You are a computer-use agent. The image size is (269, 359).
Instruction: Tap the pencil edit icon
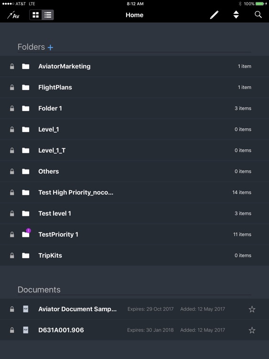coord(214,15)
